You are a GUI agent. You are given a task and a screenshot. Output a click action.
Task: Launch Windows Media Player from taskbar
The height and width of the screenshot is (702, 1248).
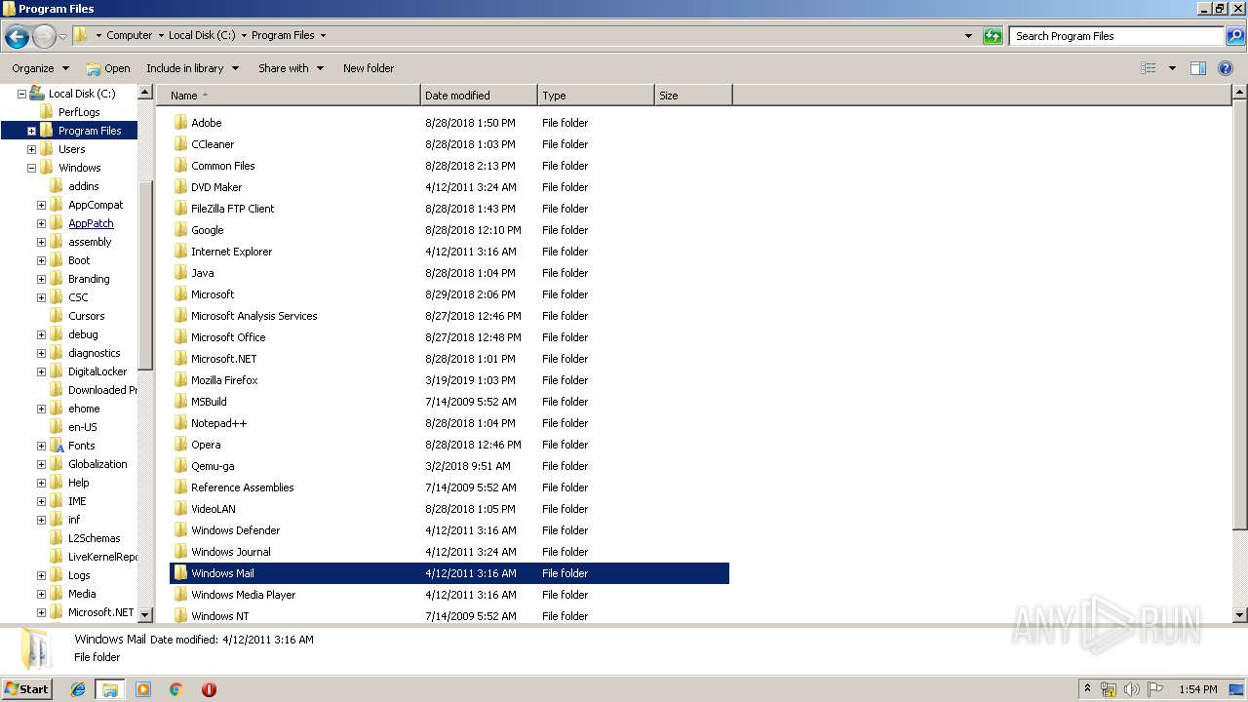(x=143, y=689)
